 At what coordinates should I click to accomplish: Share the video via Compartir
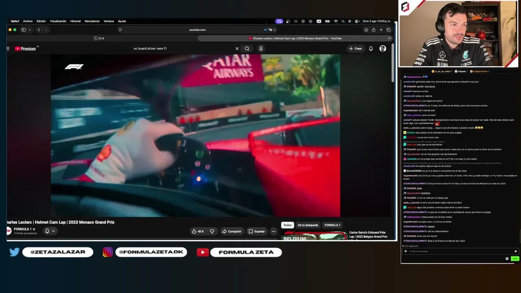tap(232, 232)
